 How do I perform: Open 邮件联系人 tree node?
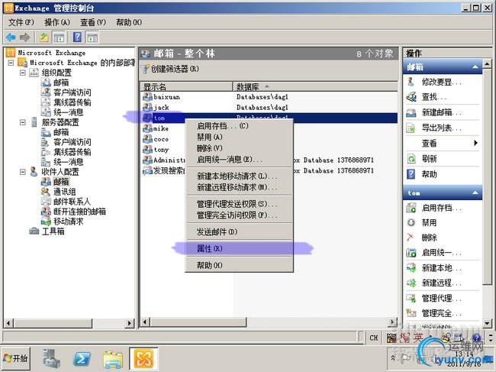tap(72, 202)
